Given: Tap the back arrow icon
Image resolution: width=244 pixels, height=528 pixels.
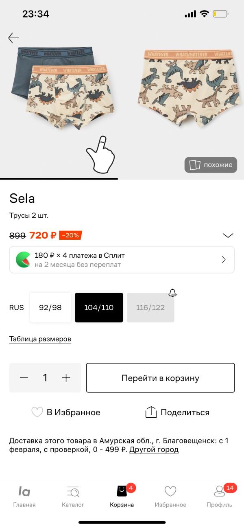Looking at the screenshot, I should 13,38.
